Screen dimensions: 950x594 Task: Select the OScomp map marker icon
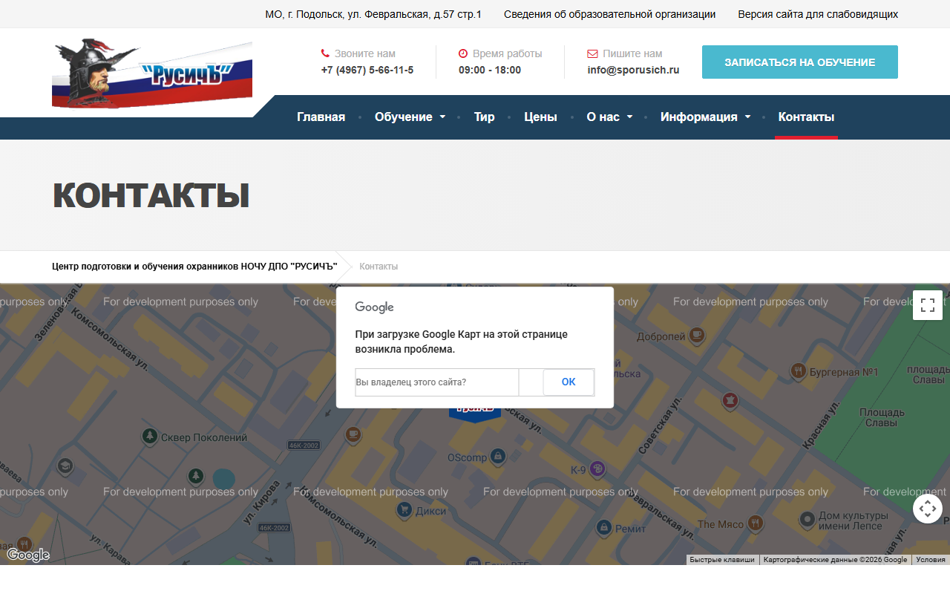(499, 455)
